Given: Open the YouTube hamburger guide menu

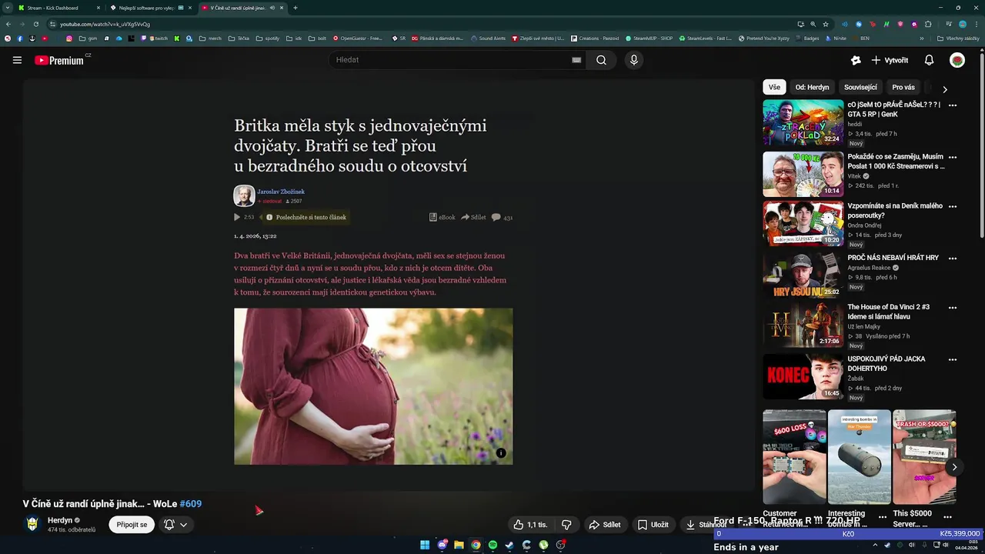Looking at the screenshot, I should click(x=17, y=60).
